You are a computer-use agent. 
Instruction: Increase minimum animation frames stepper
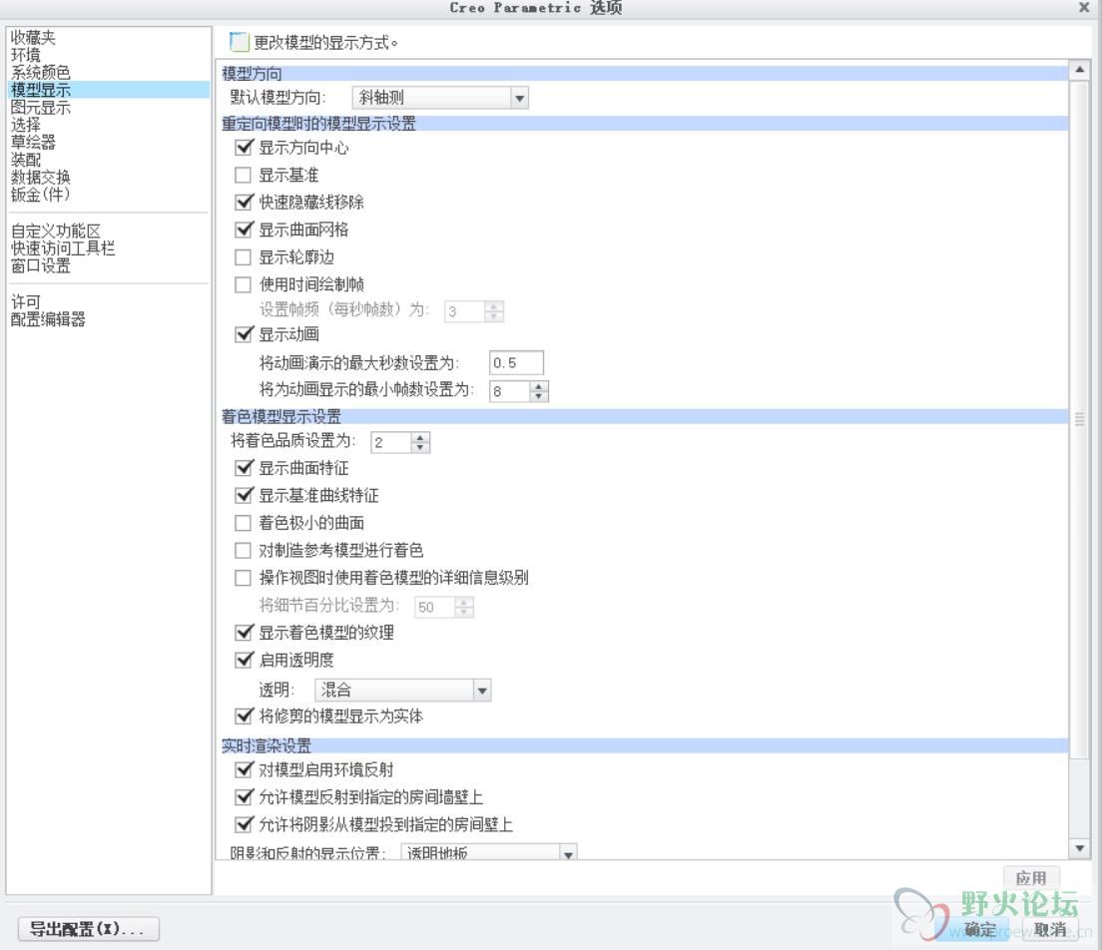tap(539, 386)
